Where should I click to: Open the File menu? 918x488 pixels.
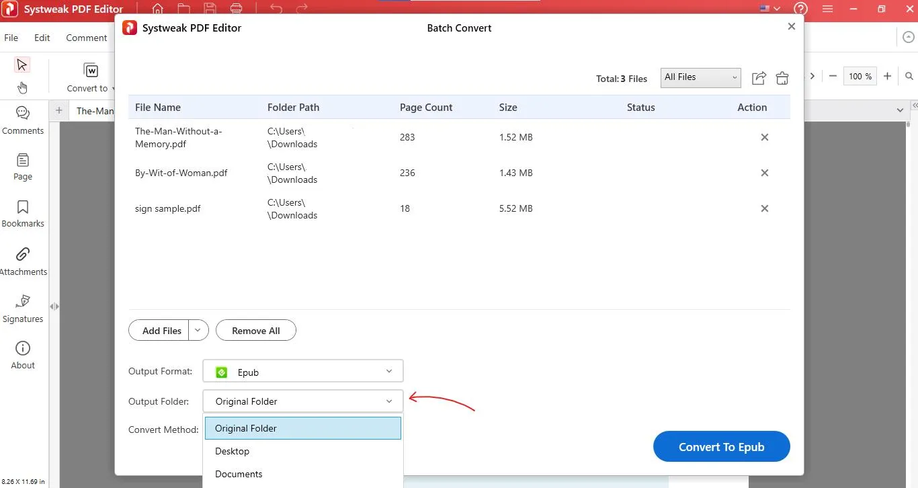point(11,38)
